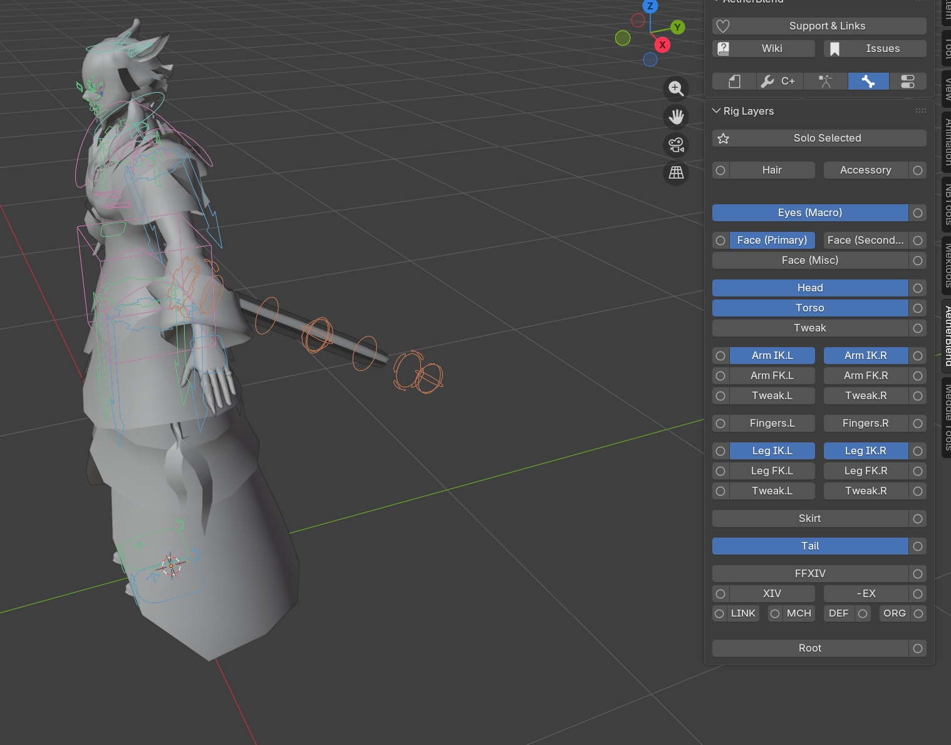The height and width of the screenshot is (745, 951).
Task: Toggle the Hair rig layer
Action: click(x=772, y=170)
